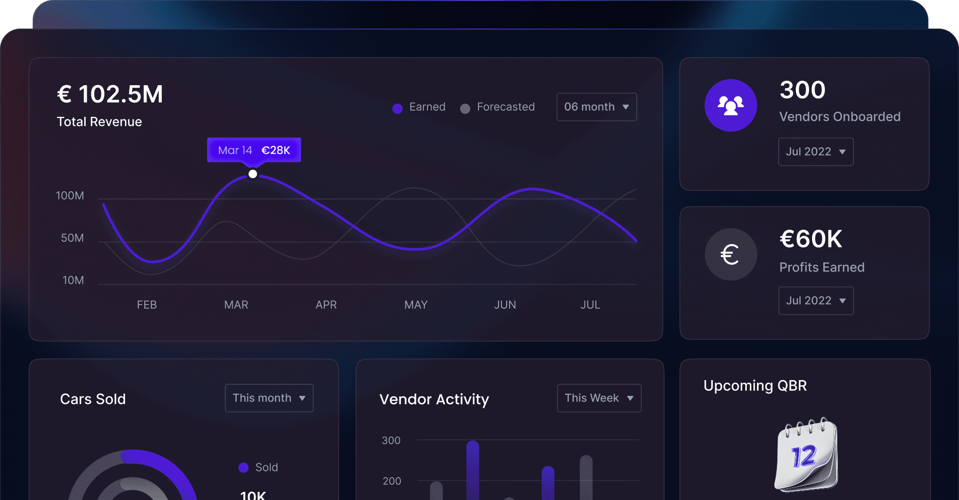Click the Vendors Onboarded people icon
The width and height of the screenshot is (959, 500).
pyautogui.click(x=730, y=106)
